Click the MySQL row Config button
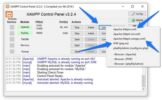Image resolution: width=162 pixels, height=100 pixels. point(102,33)
